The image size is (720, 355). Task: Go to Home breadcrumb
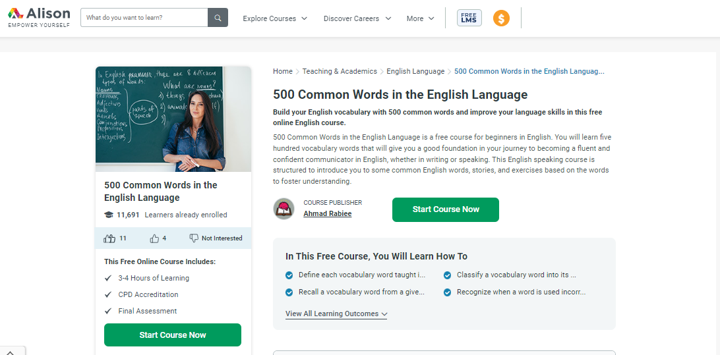click(x=282, y=71)
